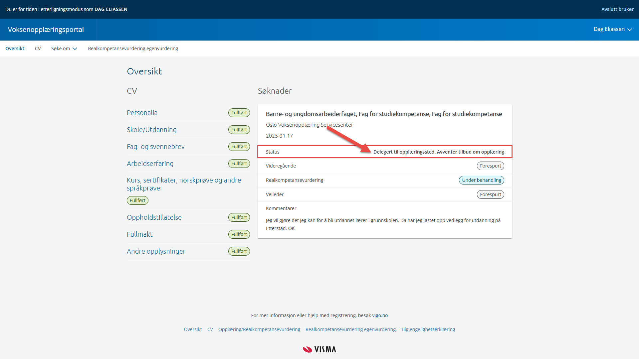
Task: Click the Status label in the highlighted row
Action: (273, 152)
